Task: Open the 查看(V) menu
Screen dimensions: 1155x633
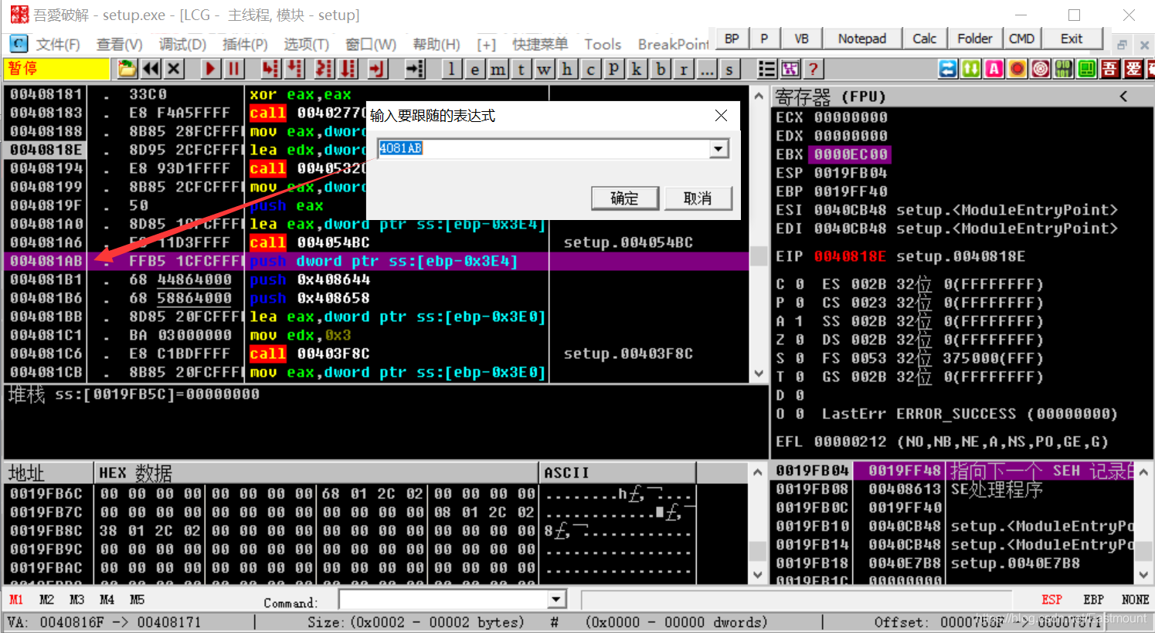Action: (x=119, y=45)
